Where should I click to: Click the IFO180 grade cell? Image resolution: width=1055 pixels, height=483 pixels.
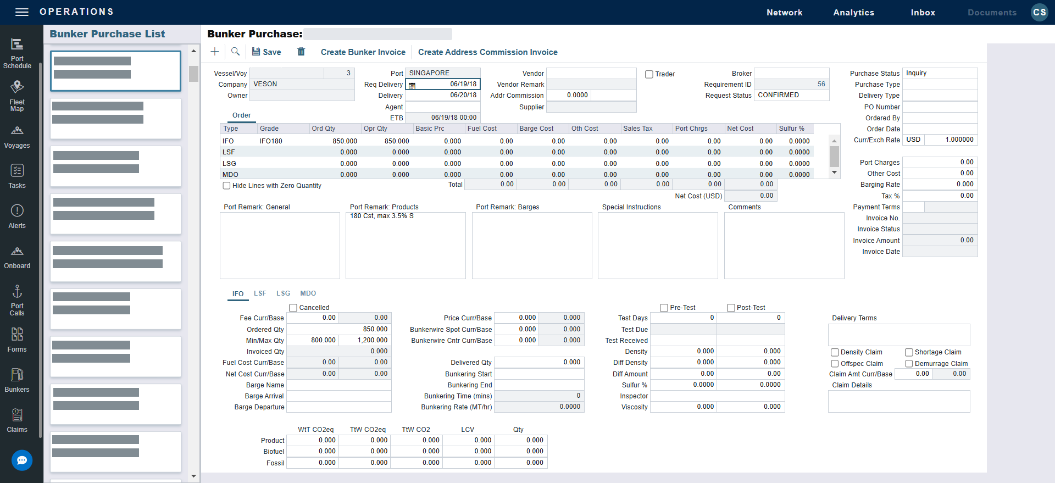(x=282, y=141)
